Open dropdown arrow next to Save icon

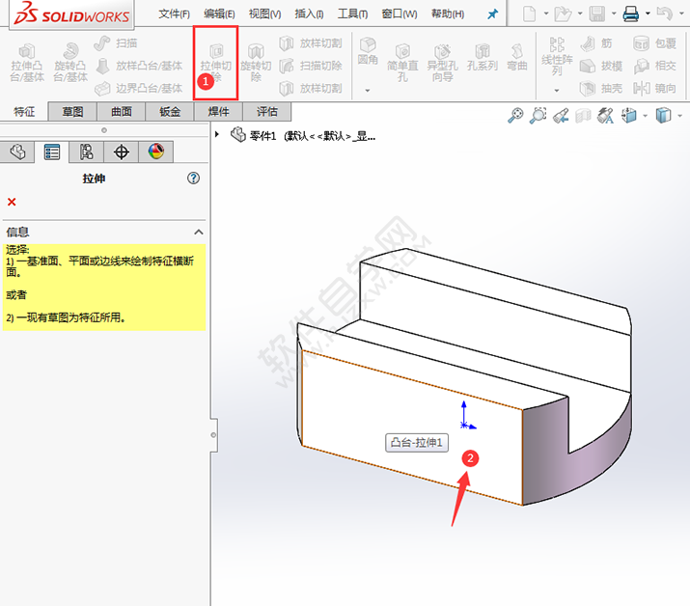coord(614,14)
